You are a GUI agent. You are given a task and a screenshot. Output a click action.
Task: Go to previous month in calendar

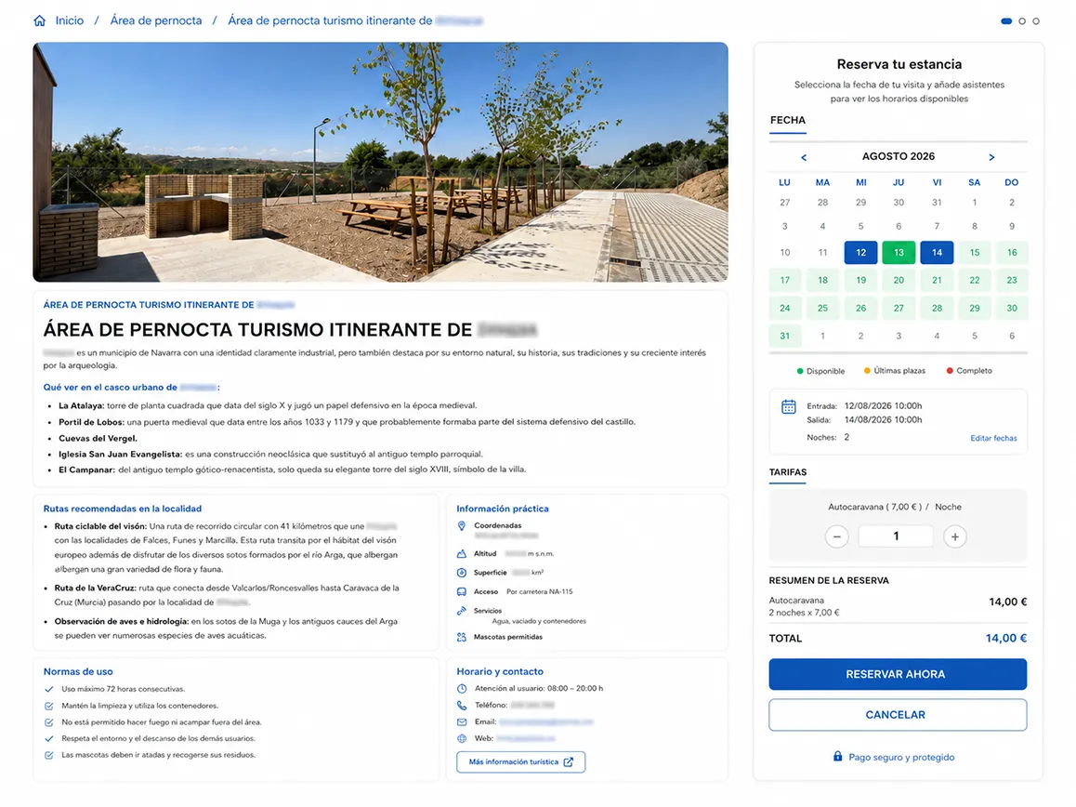point(804,157)
